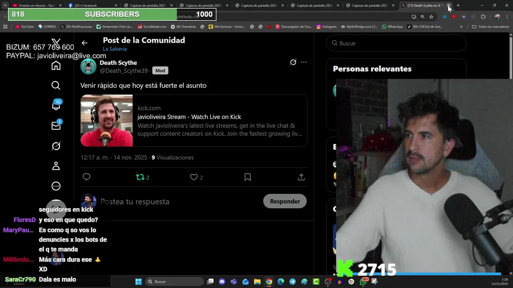Open the 'Descargador de You...' bookmark
Viewport: 513px width, 288px height.
point(294,27)
